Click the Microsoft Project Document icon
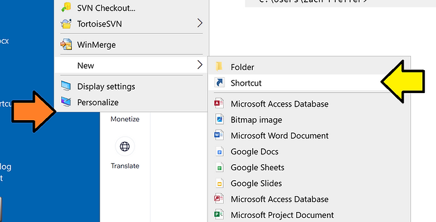 (x=219, y=215)
